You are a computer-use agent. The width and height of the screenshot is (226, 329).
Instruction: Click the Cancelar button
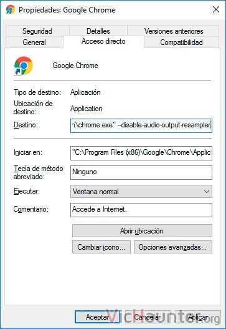pos(148,317)
